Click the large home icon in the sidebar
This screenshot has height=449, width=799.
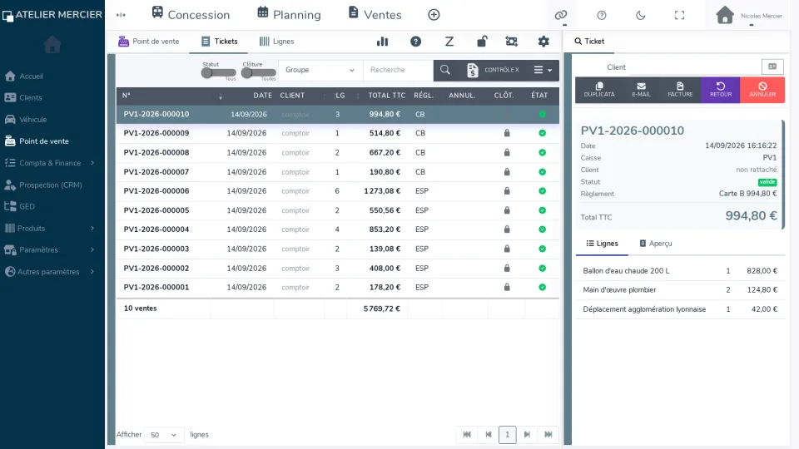point(52,45)
